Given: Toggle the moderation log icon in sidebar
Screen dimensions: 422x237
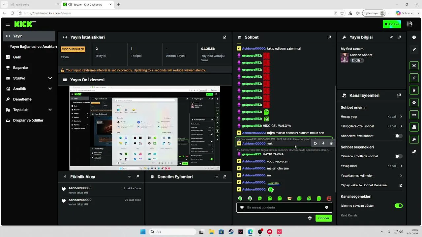Looking at the screenshot, I should (414, 90).
